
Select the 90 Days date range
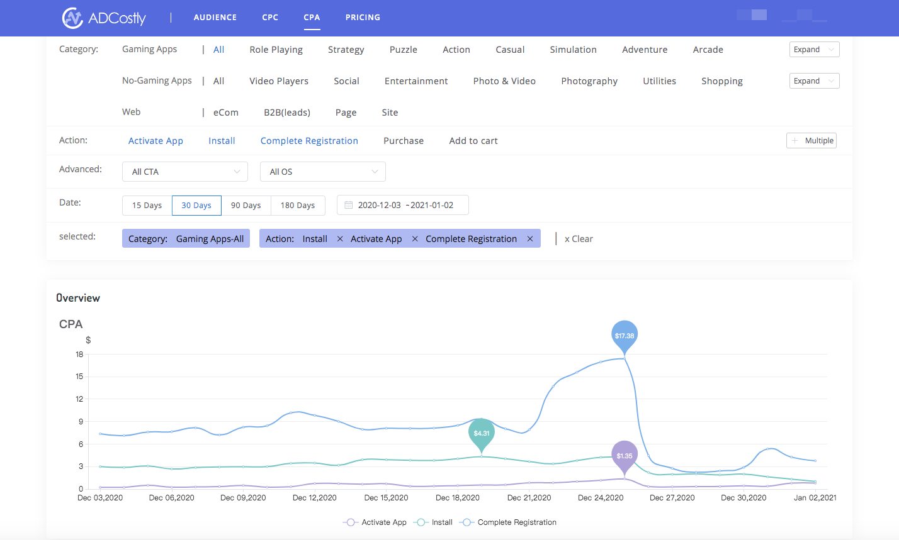coord(246,206)
